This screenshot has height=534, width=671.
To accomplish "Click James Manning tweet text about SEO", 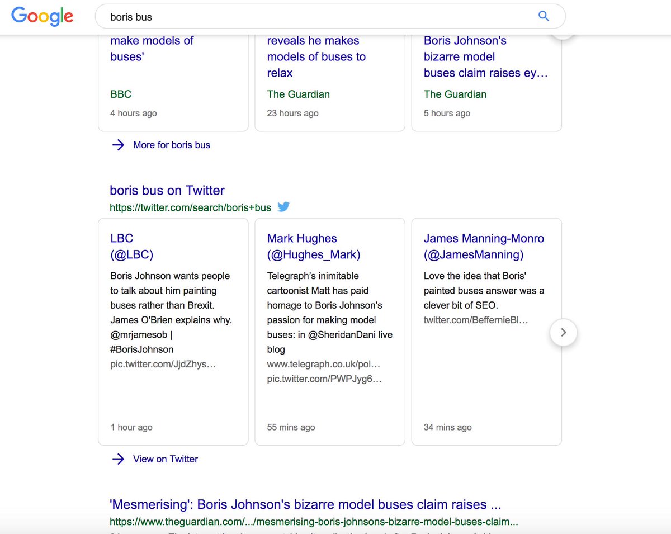I will click(x=484, y=290).
